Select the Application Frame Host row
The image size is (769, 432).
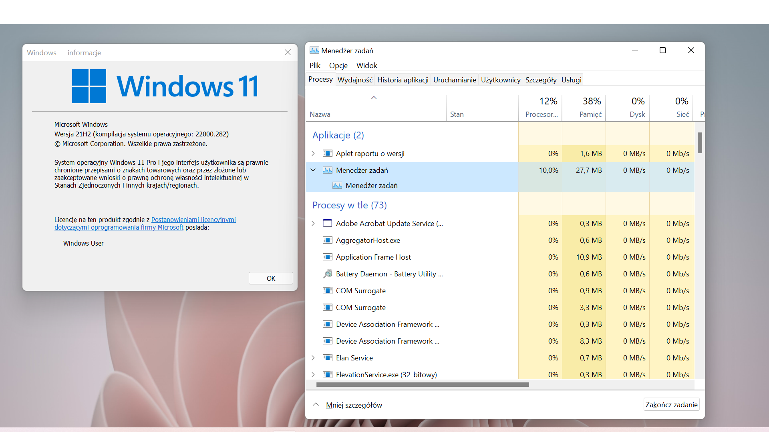500,257
